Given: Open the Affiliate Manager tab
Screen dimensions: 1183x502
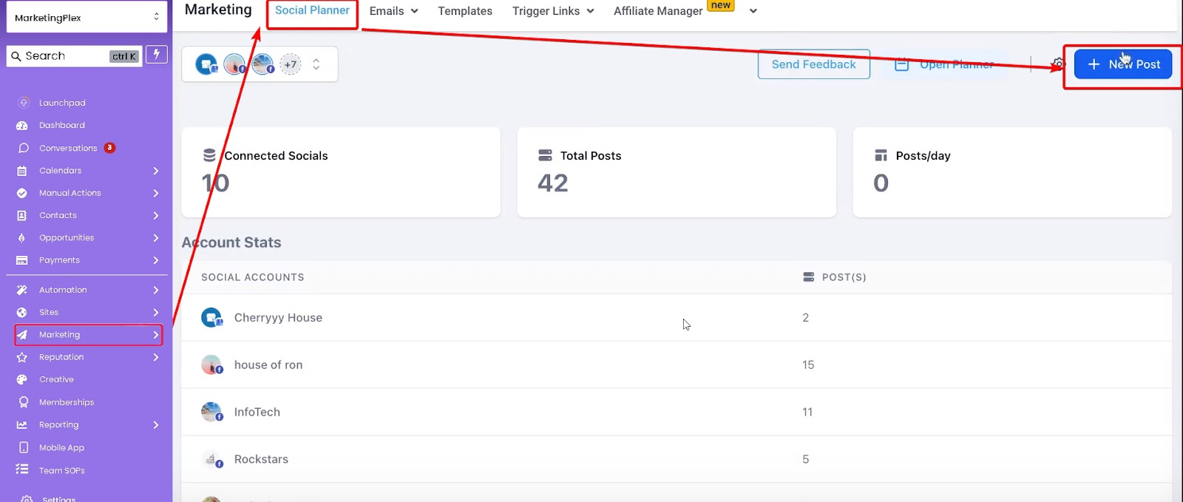Looking at the screenshot, I should point(658,11).
